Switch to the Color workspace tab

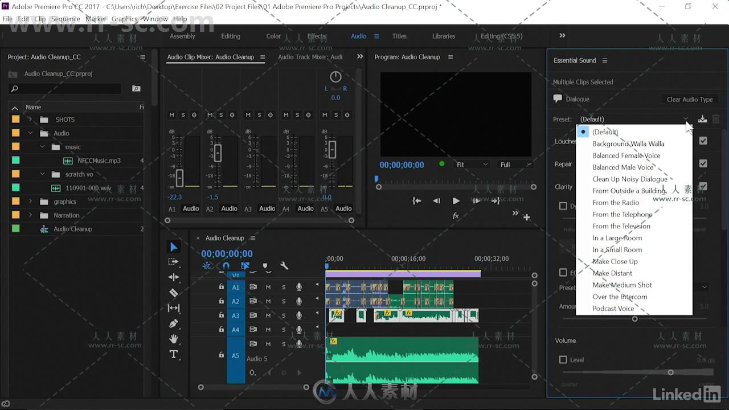coord(273,36)
